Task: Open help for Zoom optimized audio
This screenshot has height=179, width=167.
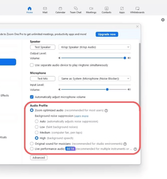Action: (106, 111)
